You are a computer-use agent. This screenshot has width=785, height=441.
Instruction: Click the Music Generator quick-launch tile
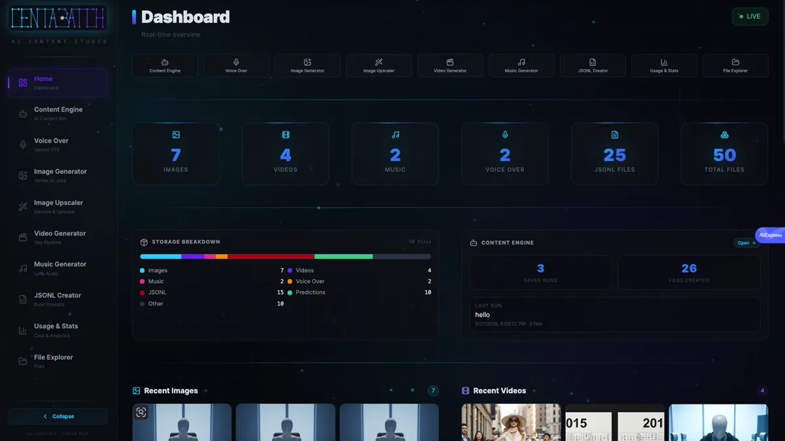(x=521, y=65)
